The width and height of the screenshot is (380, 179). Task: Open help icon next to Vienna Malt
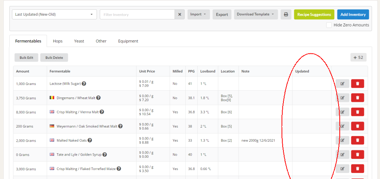click(x=102, y=112)
